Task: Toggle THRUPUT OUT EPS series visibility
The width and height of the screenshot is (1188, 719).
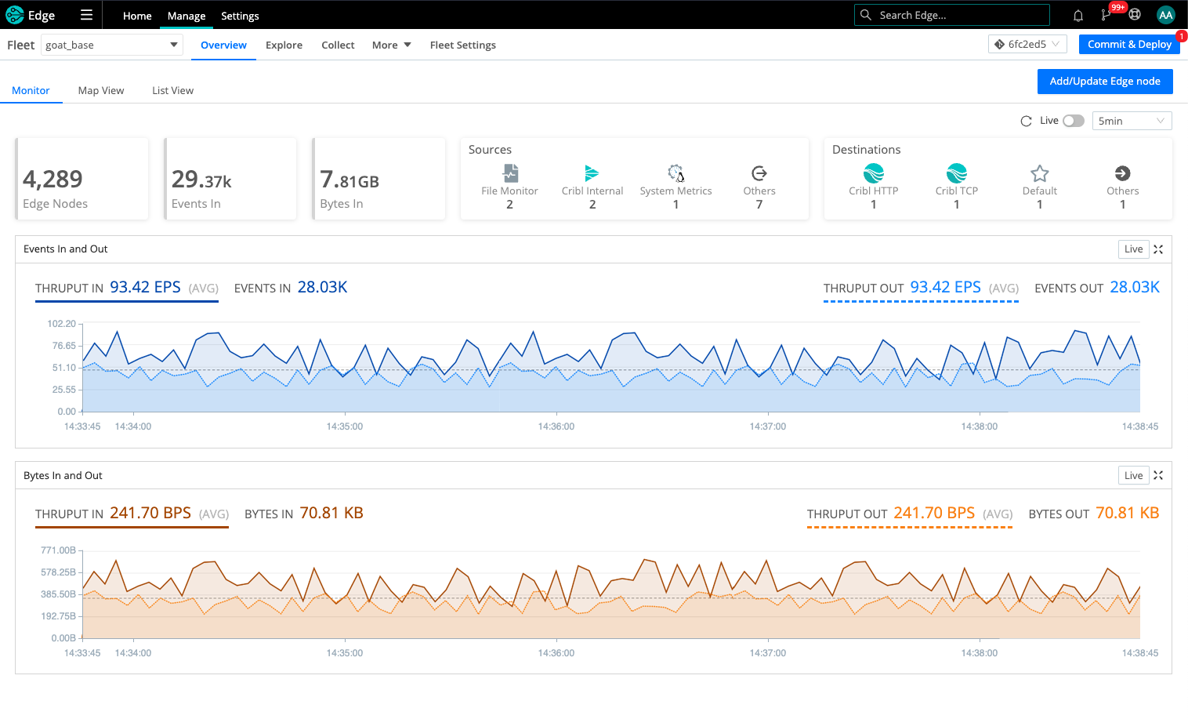Action: tap(921, 289)
